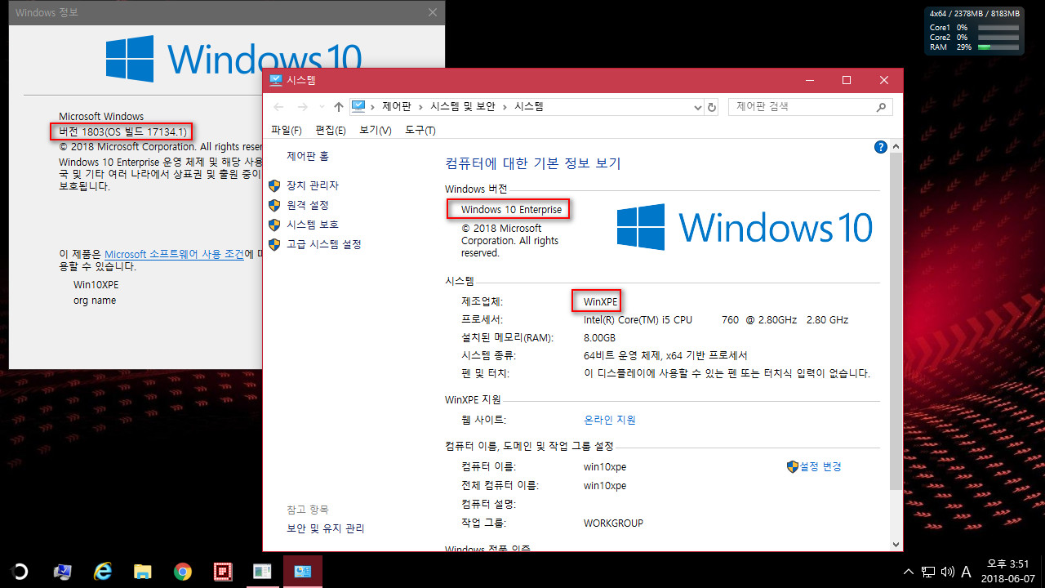Viewport: 1045px width, 588px height.
Task: Select 제어판 in the breadcrumb path
Action: tap(396, 107)
